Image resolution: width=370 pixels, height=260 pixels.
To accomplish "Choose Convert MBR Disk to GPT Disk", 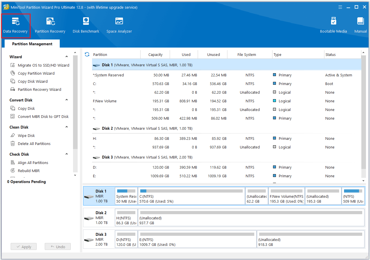I will [43, 116].
